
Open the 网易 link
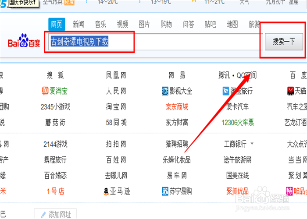click(177, 75)
